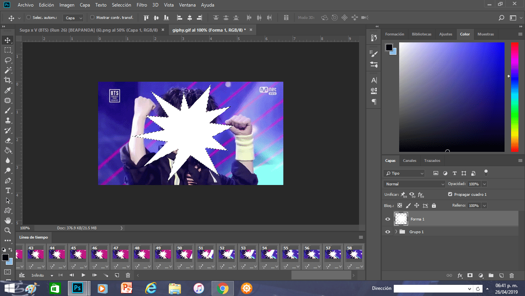This screenshot has height=296, width=525.
Task: Select the Custom Shape tool
Action: [x=7, y=210]
